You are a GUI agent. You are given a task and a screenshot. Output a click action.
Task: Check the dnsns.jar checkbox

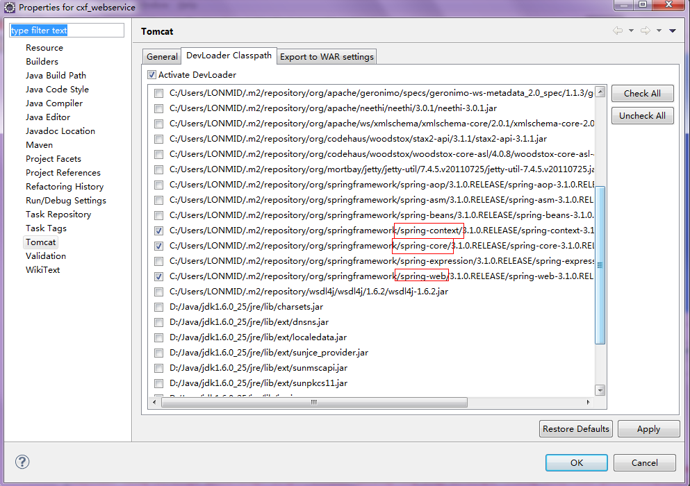click(x=159, y=322)
